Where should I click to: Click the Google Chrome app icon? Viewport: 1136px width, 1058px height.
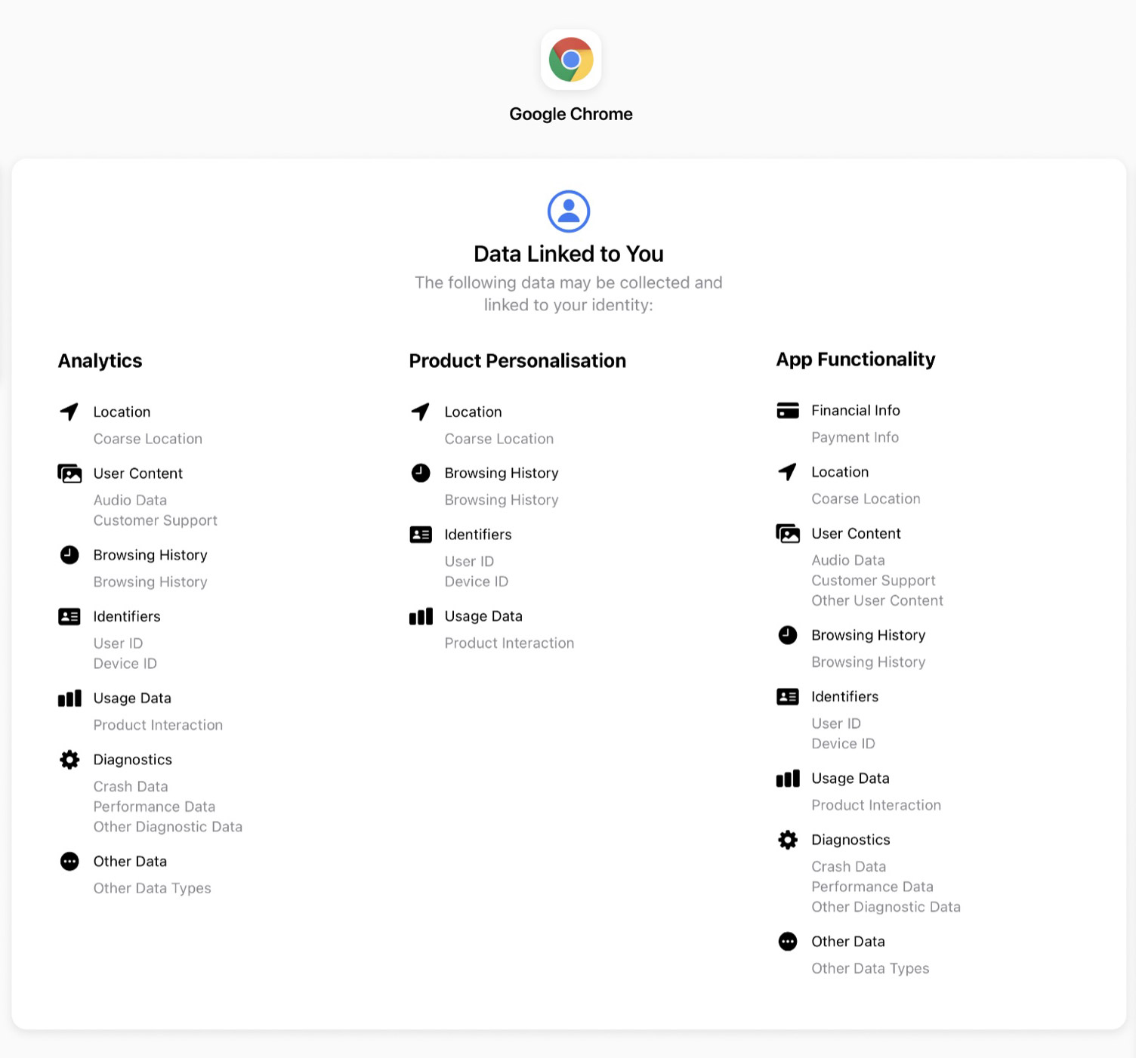pyautogui.click(x=571, y=60)
